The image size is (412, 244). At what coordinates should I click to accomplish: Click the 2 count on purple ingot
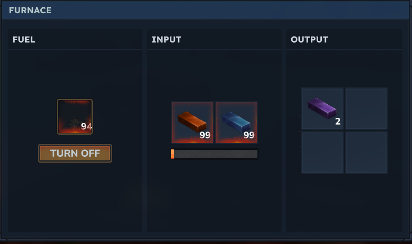(338, 122)
